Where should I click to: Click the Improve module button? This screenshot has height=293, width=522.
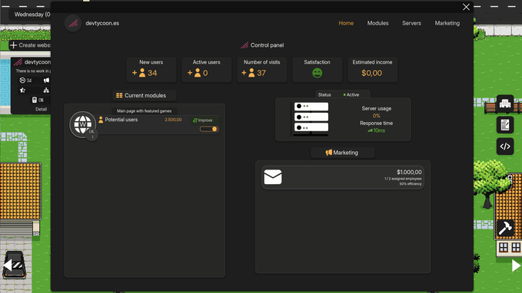[x=202, y=120]
